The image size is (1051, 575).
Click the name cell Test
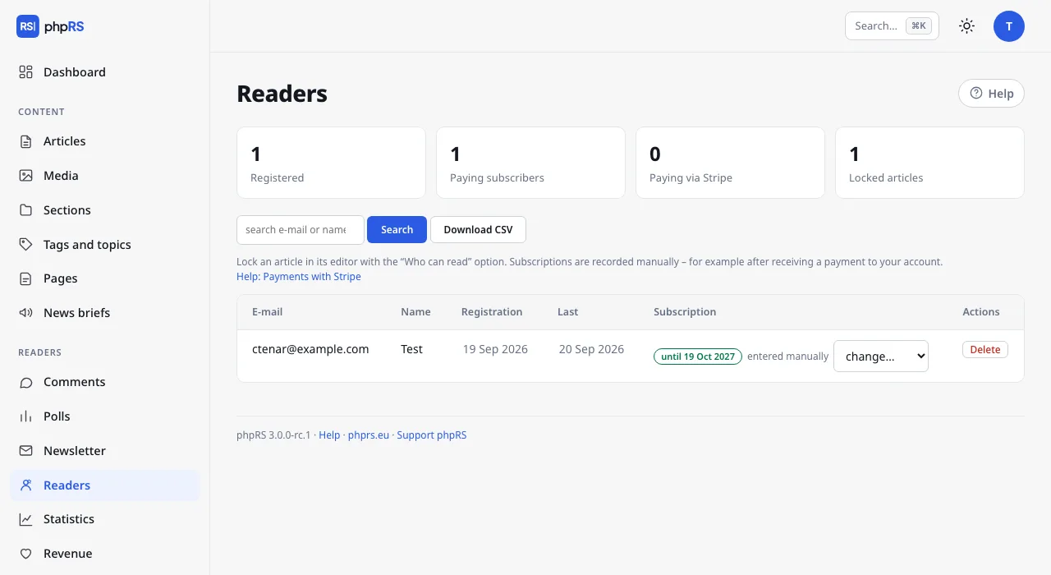(x=411, y=349)
